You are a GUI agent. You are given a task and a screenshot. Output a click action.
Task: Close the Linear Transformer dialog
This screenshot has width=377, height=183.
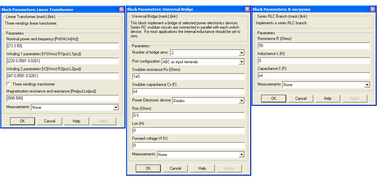pos(121,10)
